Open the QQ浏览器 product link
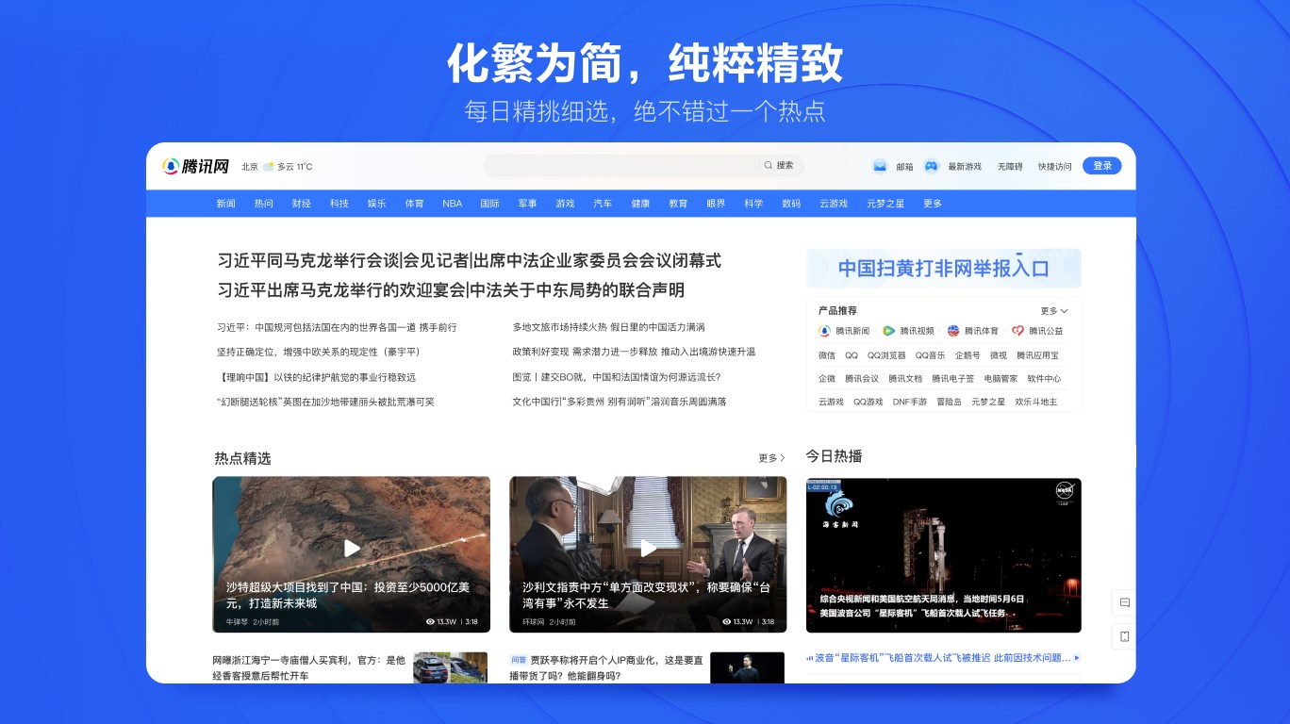The height and width of the screenshot is (724, 1290). tap(886, 355)
